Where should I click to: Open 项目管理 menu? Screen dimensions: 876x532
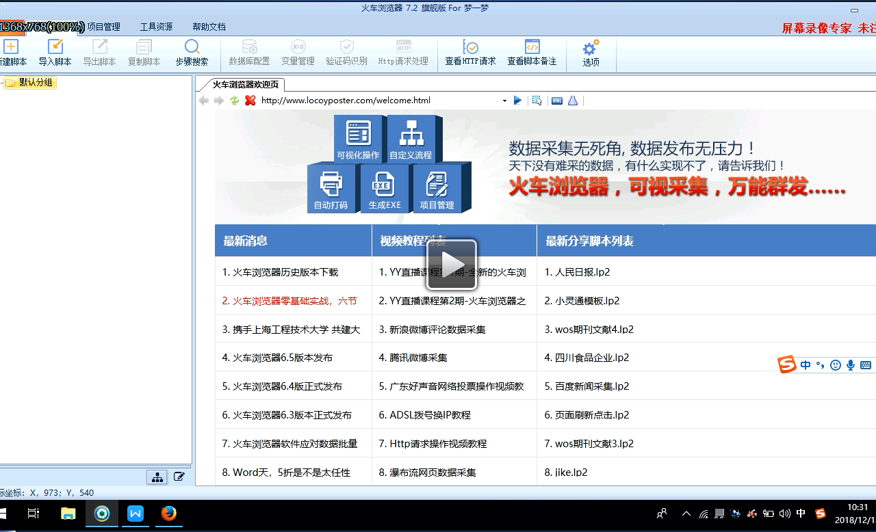[x=103, y=27]
